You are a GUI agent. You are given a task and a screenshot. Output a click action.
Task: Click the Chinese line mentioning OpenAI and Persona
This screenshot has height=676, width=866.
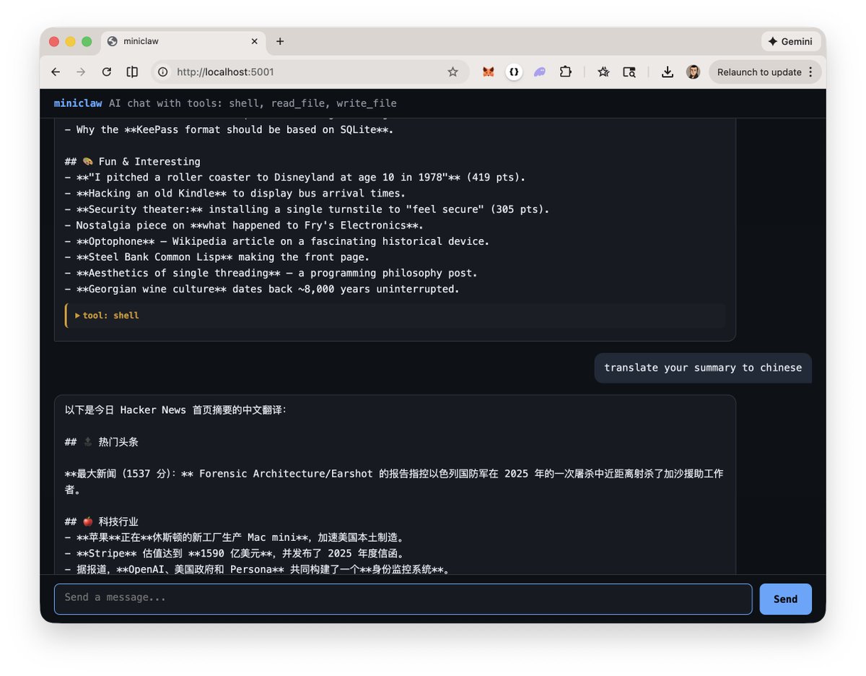[258, 569]
